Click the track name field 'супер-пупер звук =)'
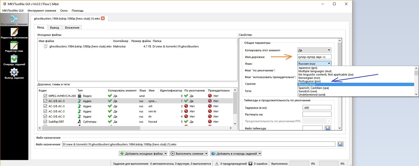Image resolution: width=419 pixels, height=166 pixels. pyautogui.click(x=314, y=57)
